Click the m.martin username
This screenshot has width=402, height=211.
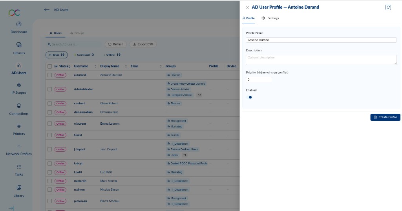[x=80, y=181]
